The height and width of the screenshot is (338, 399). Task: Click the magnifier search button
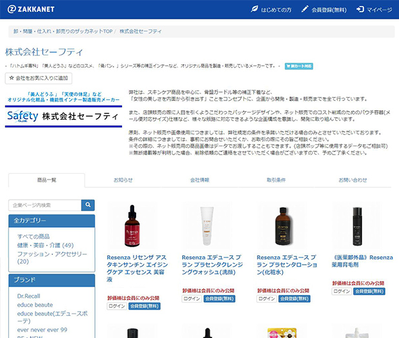tap(88, 205)
